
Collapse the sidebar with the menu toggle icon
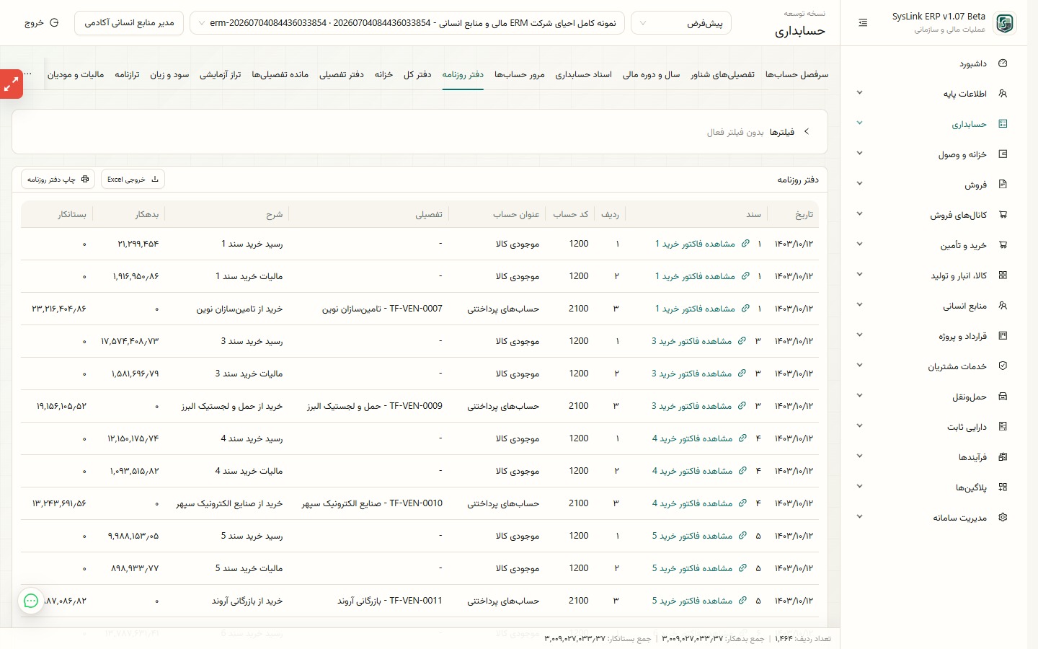[863, 23]
